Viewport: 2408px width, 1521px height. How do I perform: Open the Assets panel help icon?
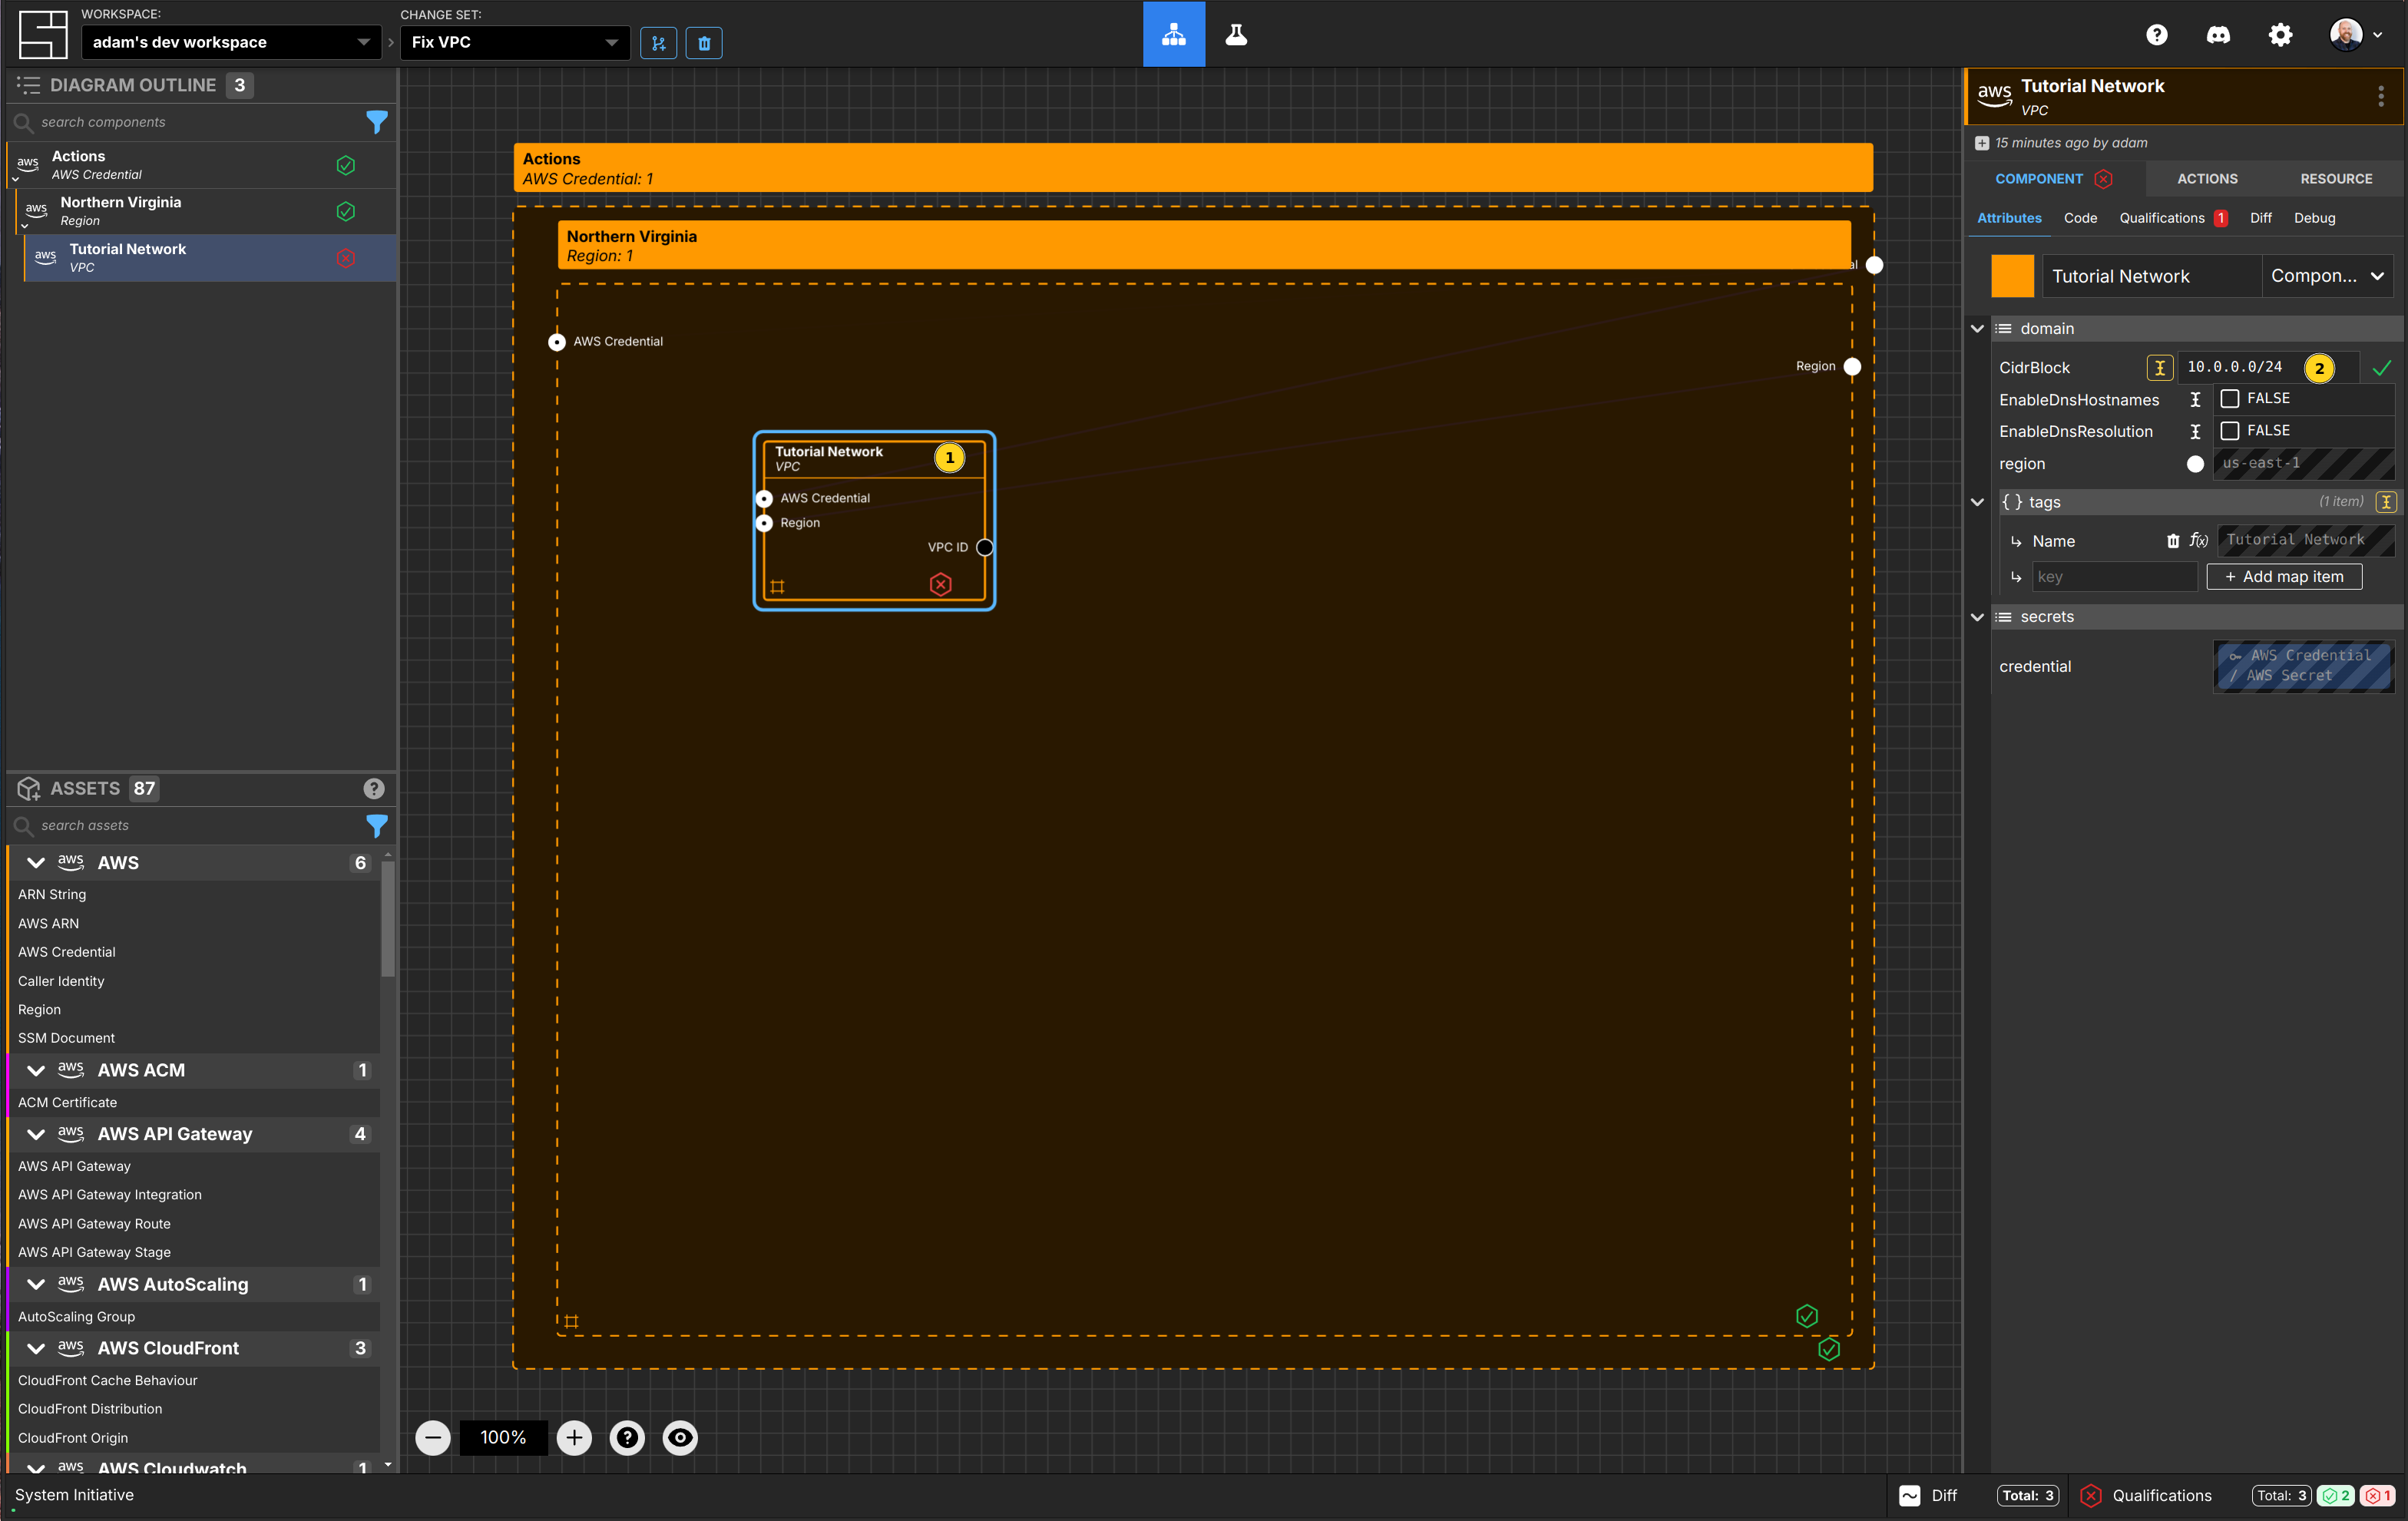click(x=374, y=789)
